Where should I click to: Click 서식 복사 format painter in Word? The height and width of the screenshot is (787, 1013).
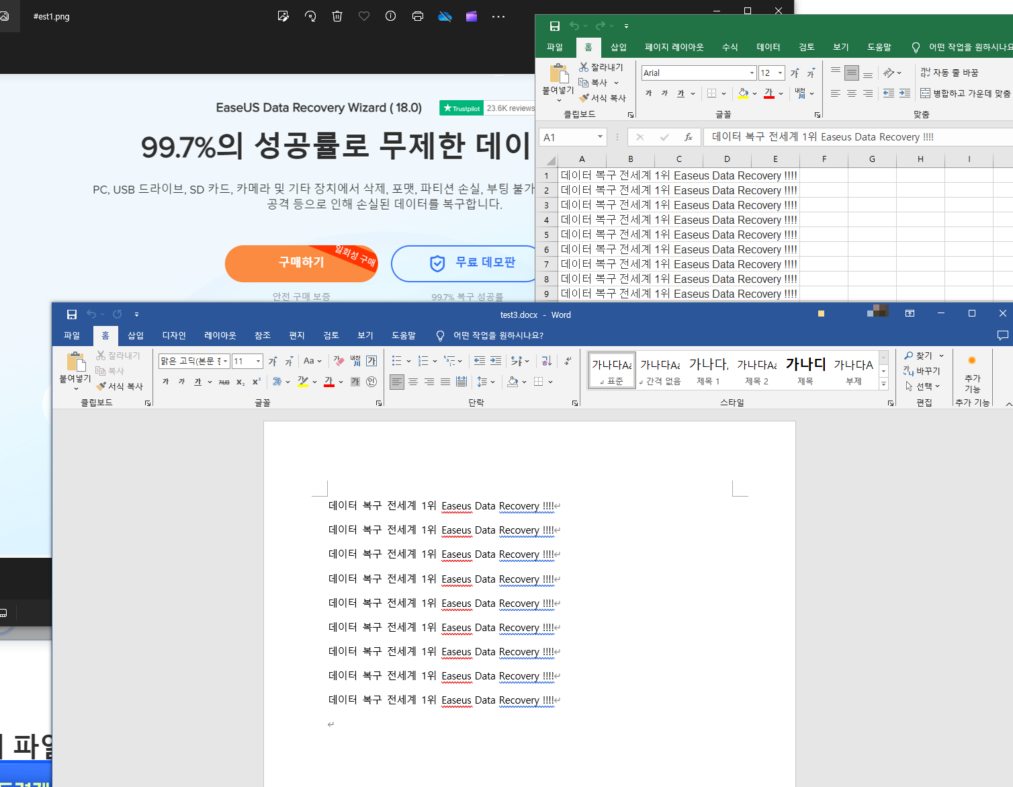pos(120,386)
